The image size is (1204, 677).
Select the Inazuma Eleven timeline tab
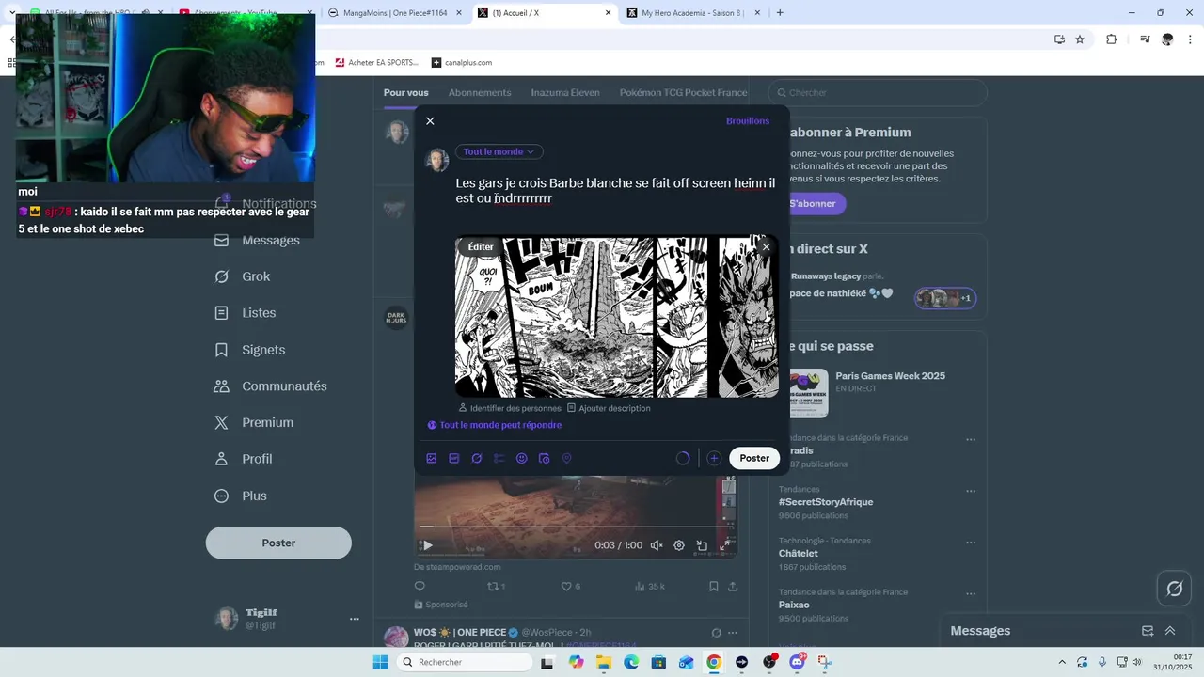565,92
